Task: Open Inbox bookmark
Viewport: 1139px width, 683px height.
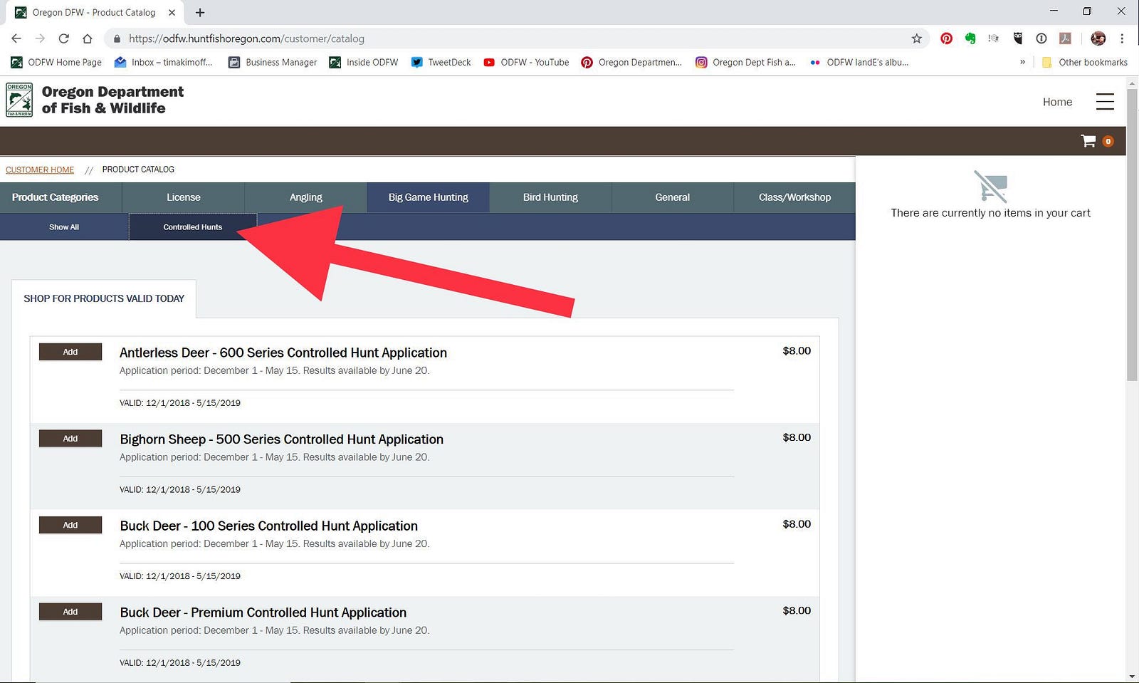Action: click(x=163, y=62)
